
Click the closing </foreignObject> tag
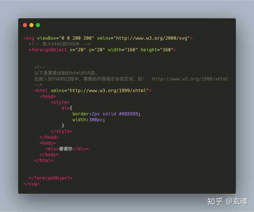click(50, 178)
